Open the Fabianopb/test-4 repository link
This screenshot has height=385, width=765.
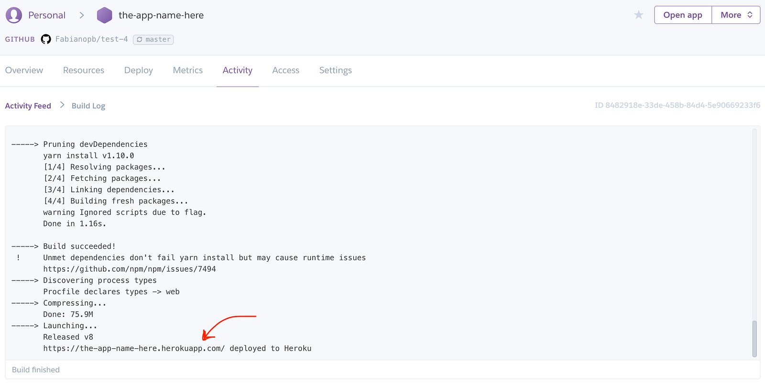click(92, 39)
